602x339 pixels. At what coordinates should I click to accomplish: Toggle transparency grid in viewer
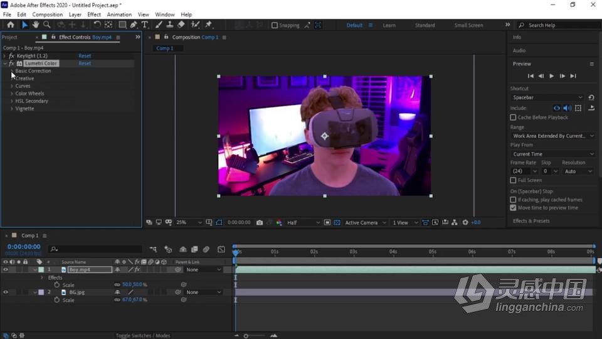point(337,222)
